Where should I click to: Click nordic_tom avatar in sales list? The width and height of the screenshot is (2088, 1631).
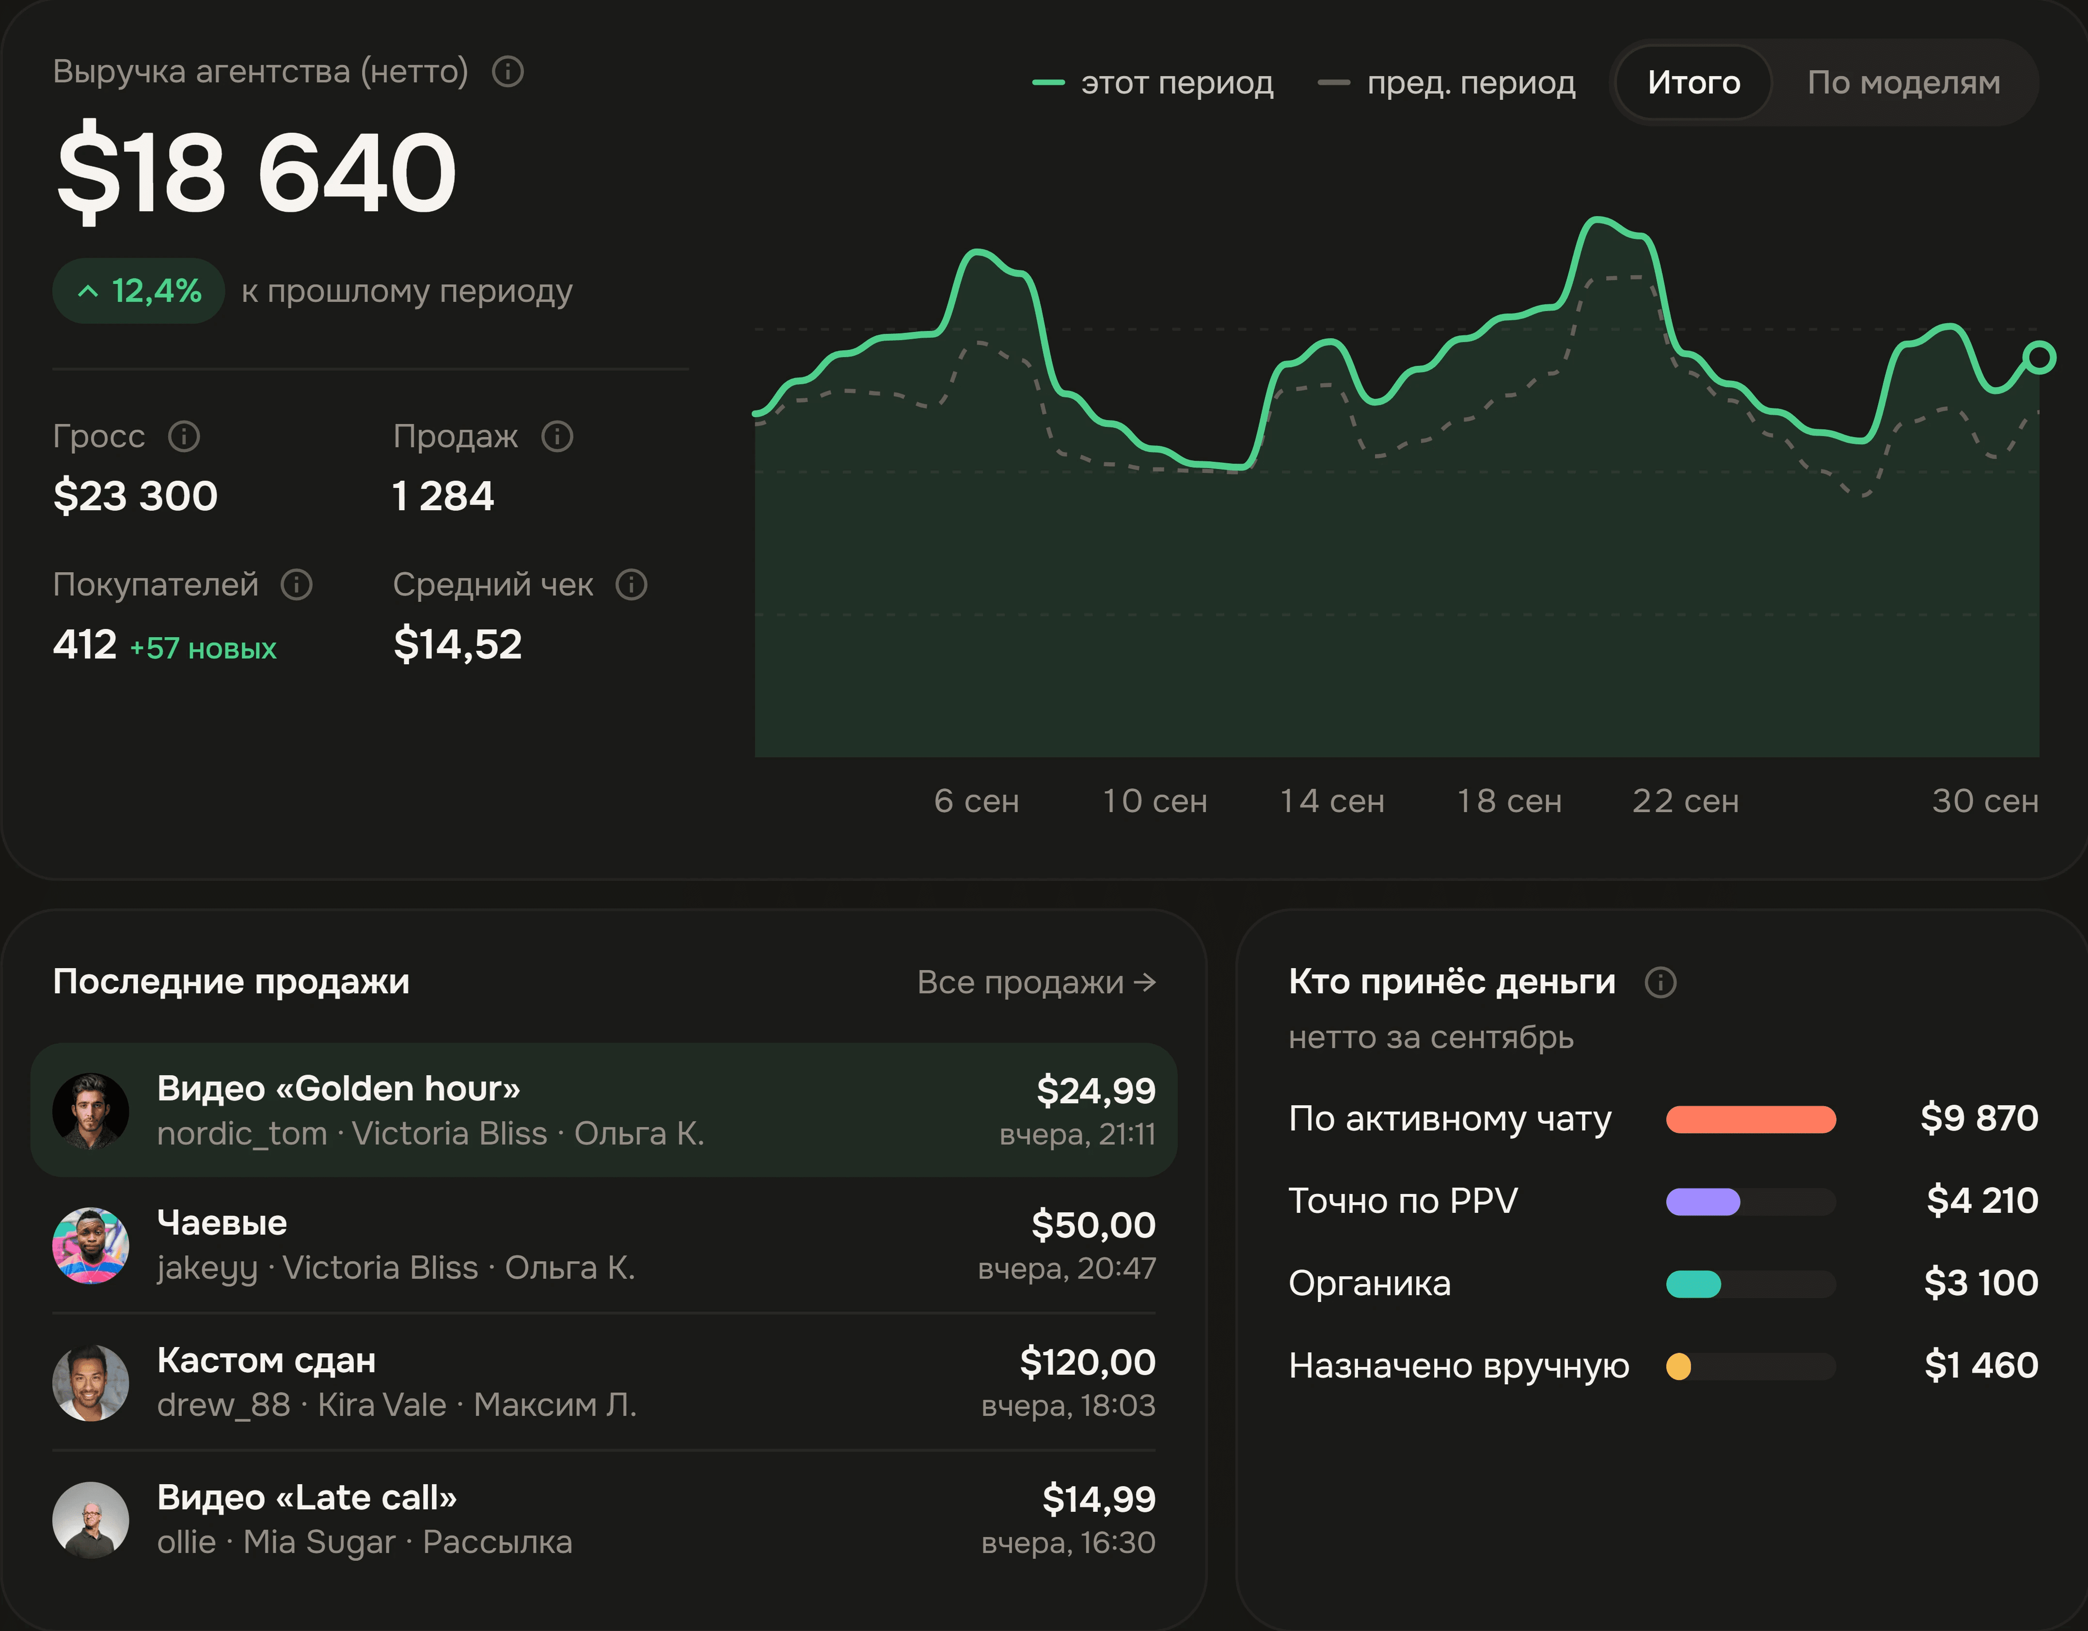[x=91, y=1110]
